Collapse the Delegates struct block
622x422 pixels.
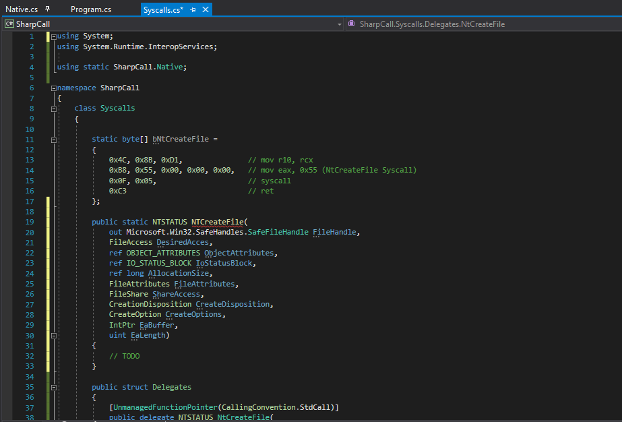pos(53,387)
